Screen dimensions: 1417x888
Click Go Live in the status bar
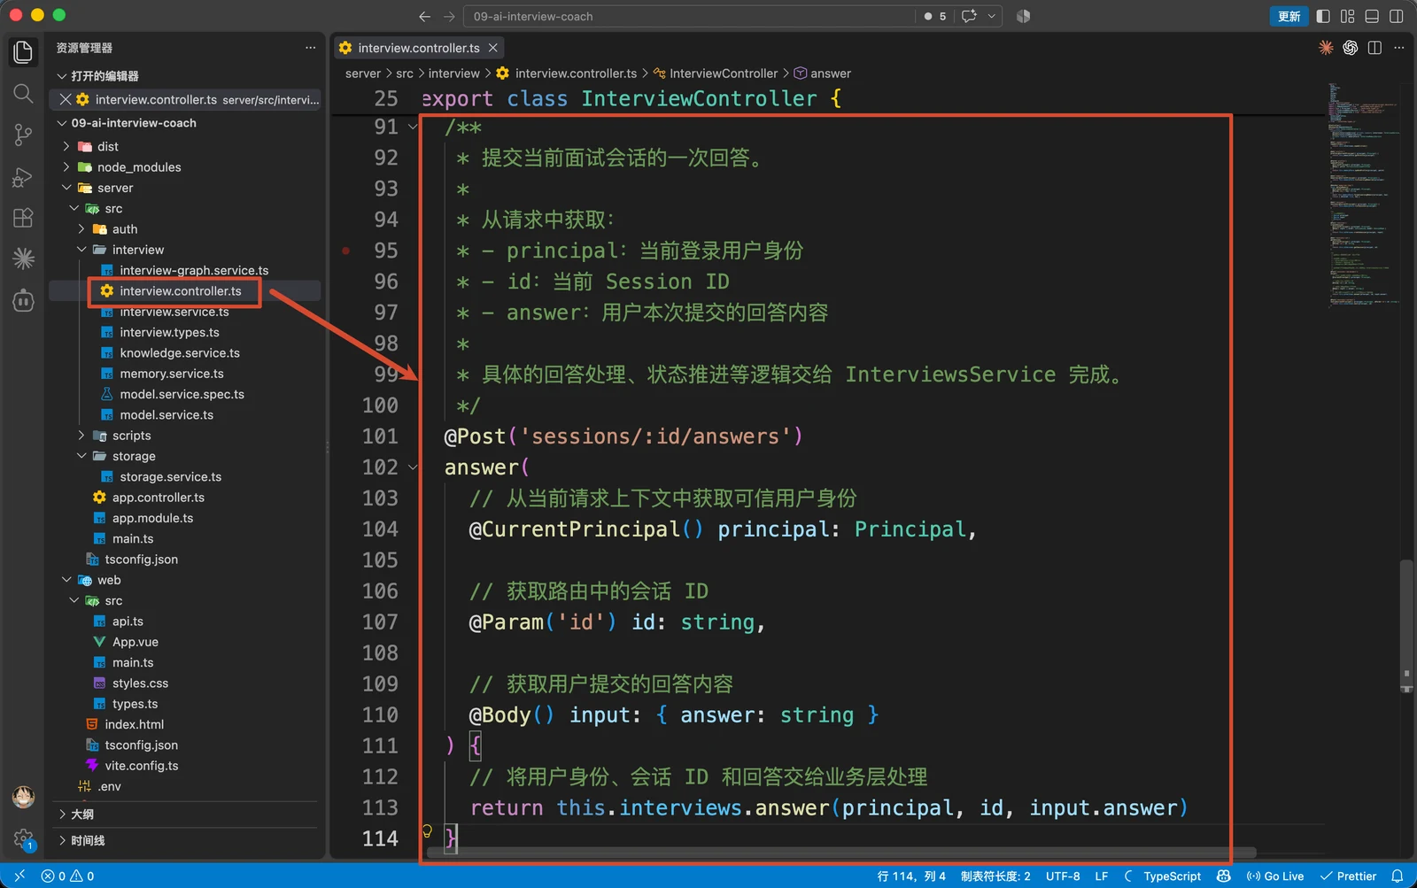(x=1275, y=876)
